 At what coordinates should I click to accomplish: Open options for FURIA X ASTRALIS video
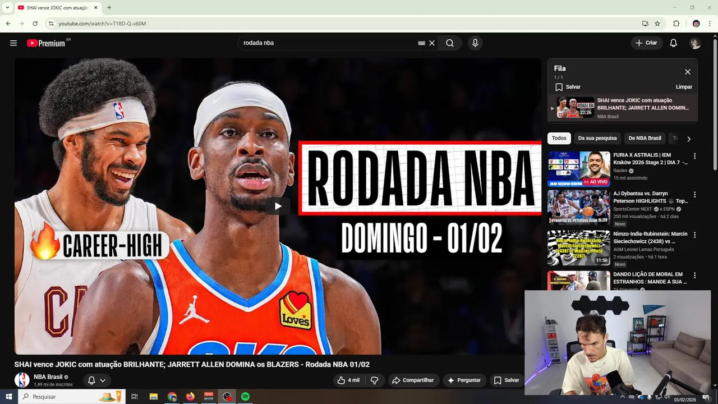click(695, 156)
